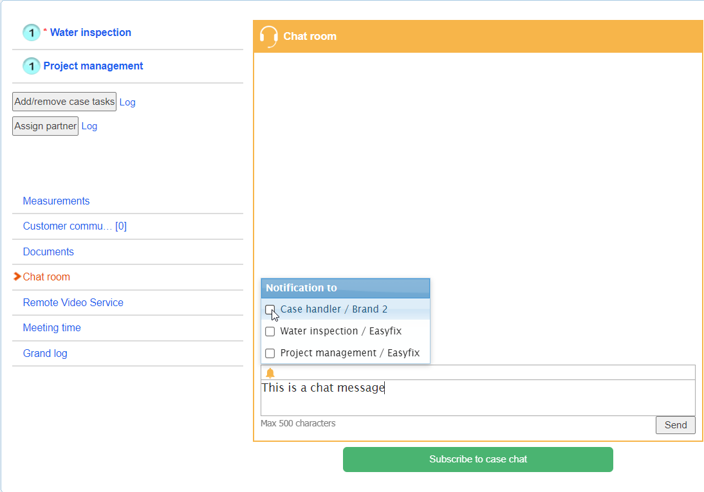Open the Project management task
The image size is (704, 492).
click(x=93, y=66)
